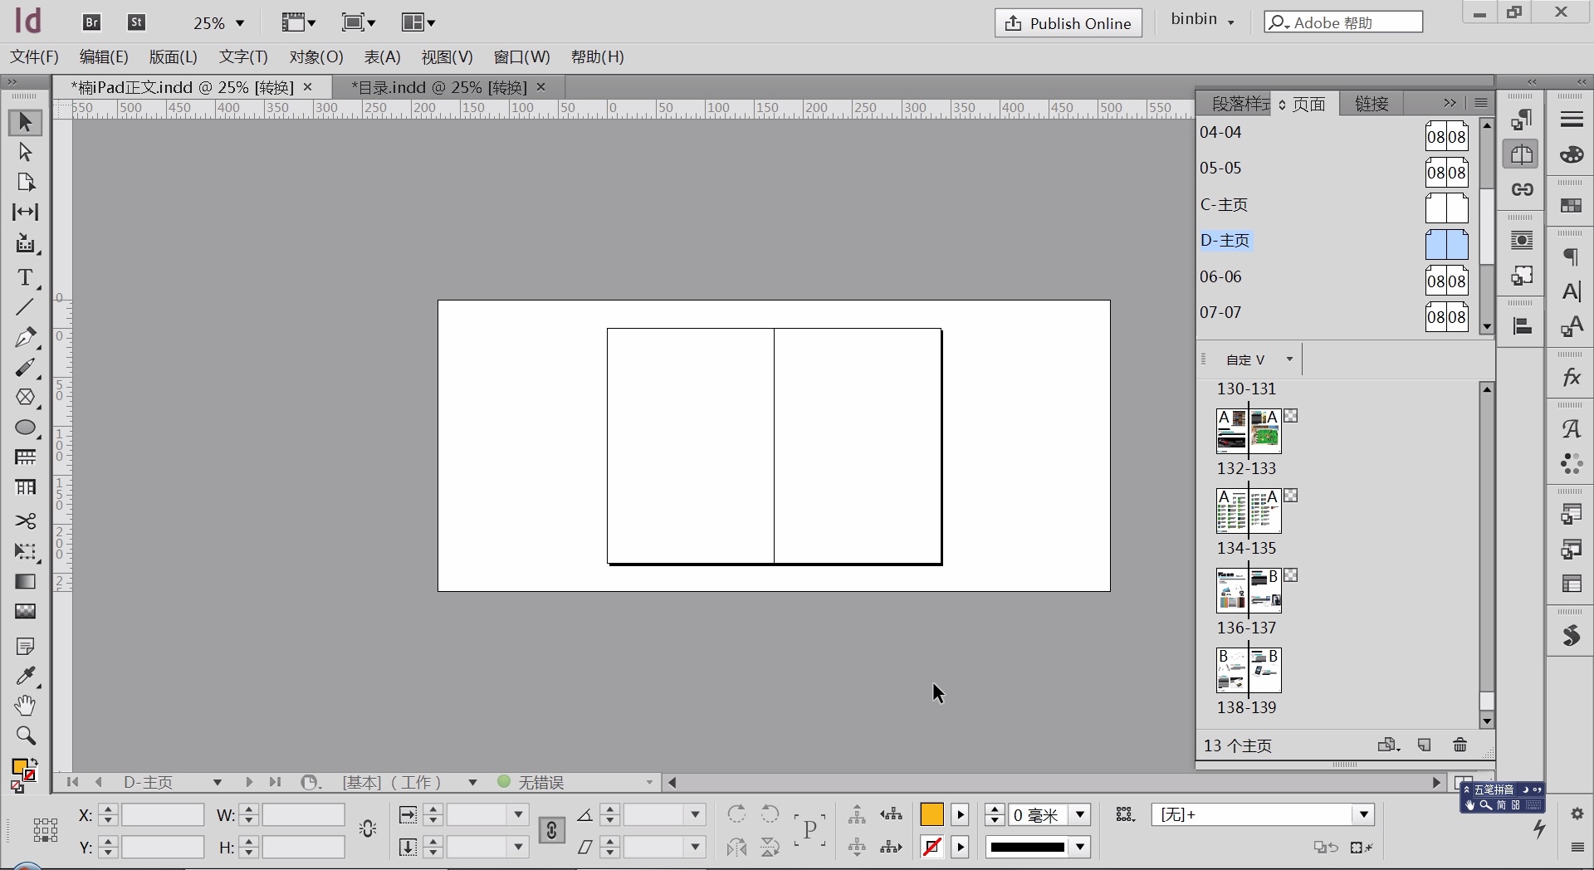Switch to the 目录.indd document tab
Viewport: 1594px width, 870px height.
(438, 87)
